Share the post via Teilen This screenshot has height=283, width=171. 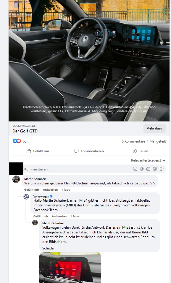tap(141, 151)
